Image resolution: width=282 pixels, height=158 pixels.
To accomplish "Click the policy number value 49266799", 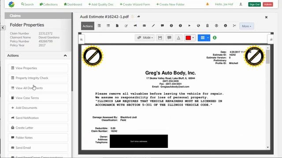I will (x=45, y=41).
